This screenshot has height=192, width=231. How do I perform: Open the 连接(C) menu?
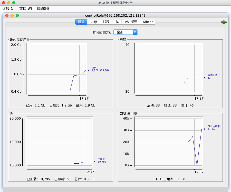click(x=8, y=8)
